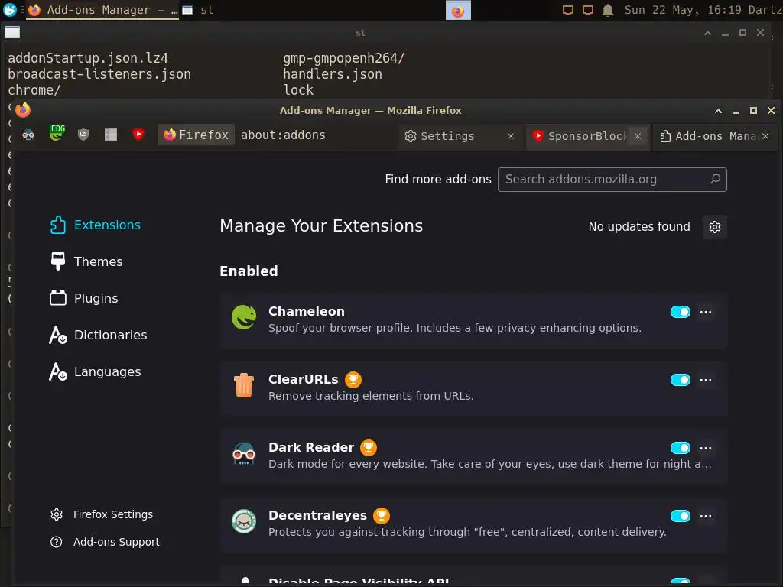
Task: Roll up the Firefox window with the up-arrow
Action: coord(718,111)
